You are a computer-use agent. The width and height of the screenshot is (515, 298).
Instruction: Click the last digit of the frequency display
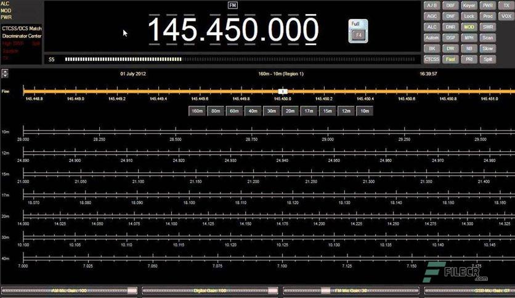310,30
